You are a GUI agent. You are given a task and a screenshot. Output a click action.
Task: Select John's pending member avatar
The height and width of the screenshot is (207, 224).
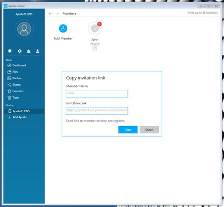pyautogui.click(x=95, y=28)
